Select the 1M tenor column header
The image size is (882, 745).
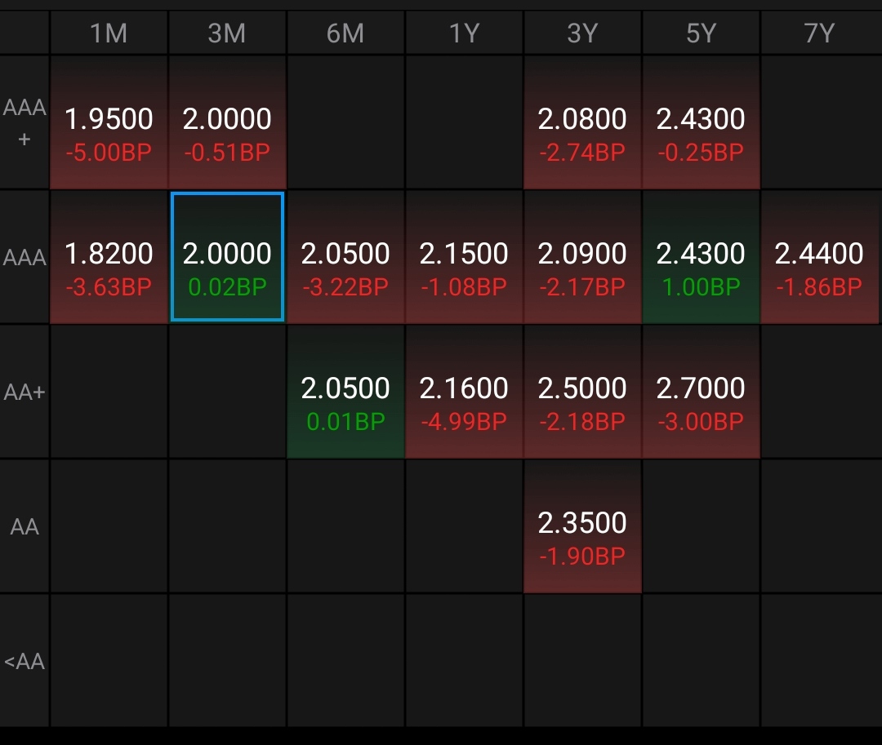[109, 33]
